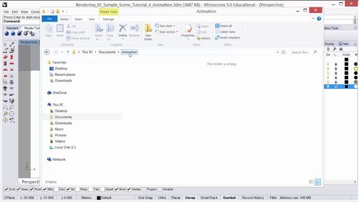Image resolution: width=359 pixels, height=202 pixels.
Task: Toggle the Knot osnap checkbox
Action: point(117,189)
